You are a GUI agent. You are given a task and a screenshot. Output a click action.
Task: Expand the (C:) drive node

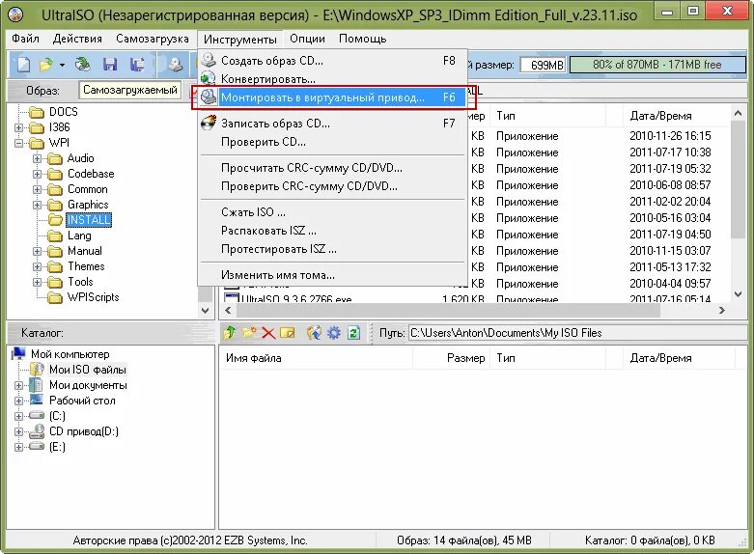click(x=18, y=416)
